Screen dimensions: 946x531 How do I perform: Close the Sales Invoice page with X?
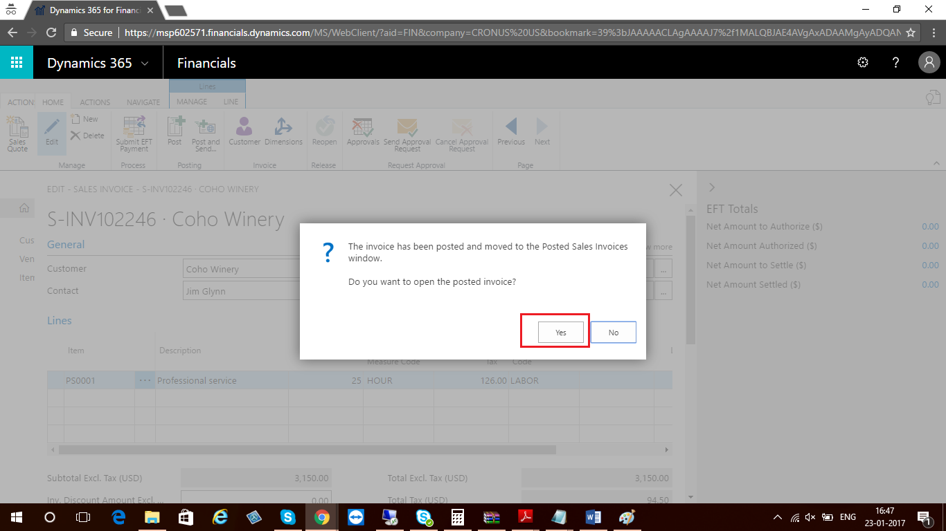676,190
